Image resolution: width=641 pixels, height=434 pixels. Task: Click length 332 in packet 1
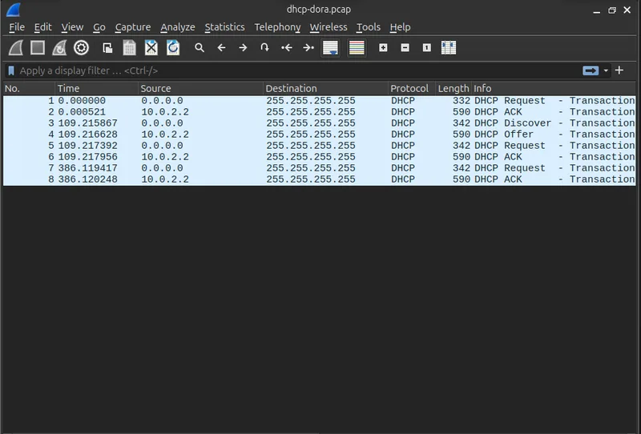(462, 101)
